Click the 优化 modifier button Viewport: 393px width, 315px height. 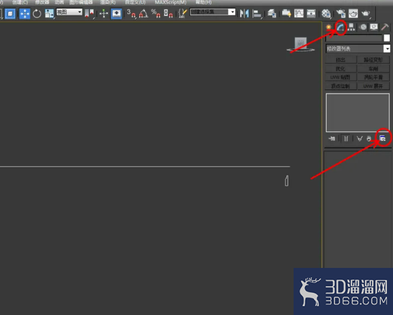pyautogui.click(x=341, y=68)
